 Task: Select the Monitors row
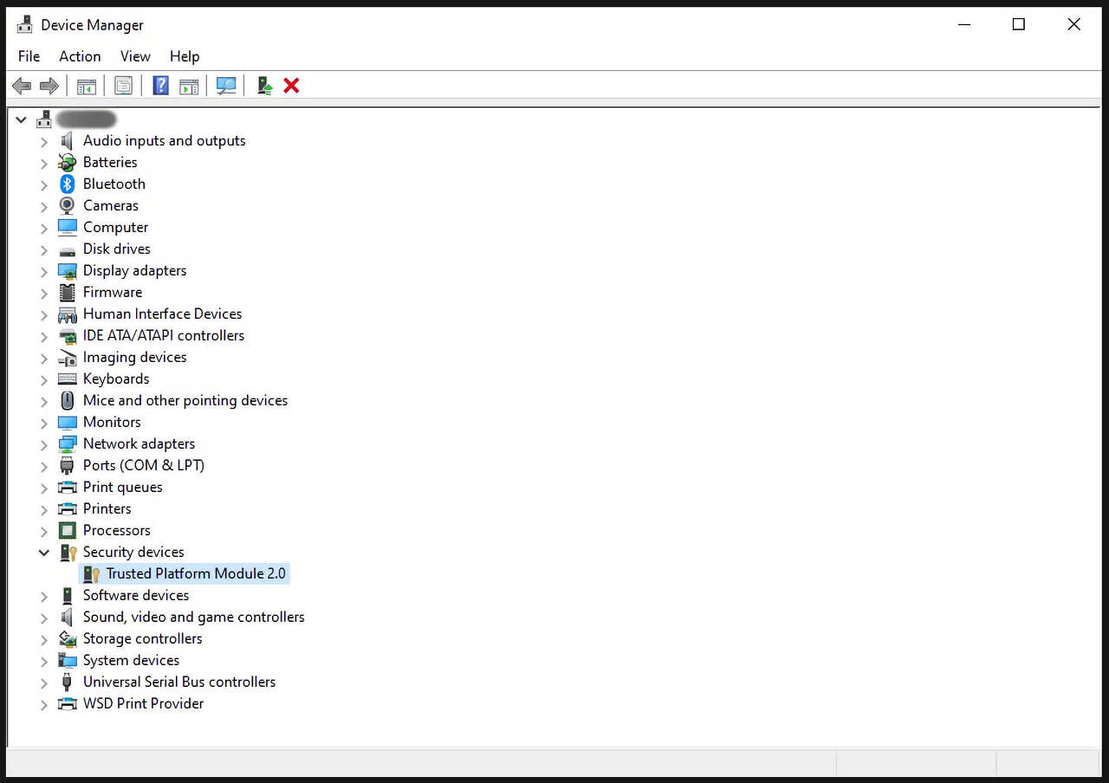tap(112, 422)
